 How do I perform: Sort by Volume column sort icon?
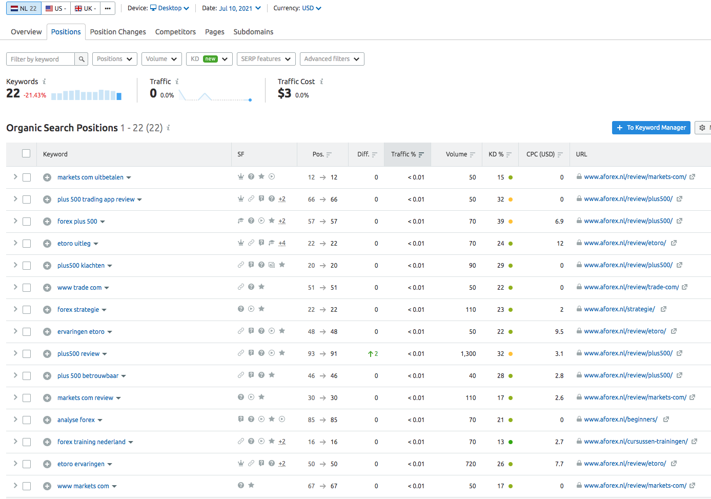point(473,154)
